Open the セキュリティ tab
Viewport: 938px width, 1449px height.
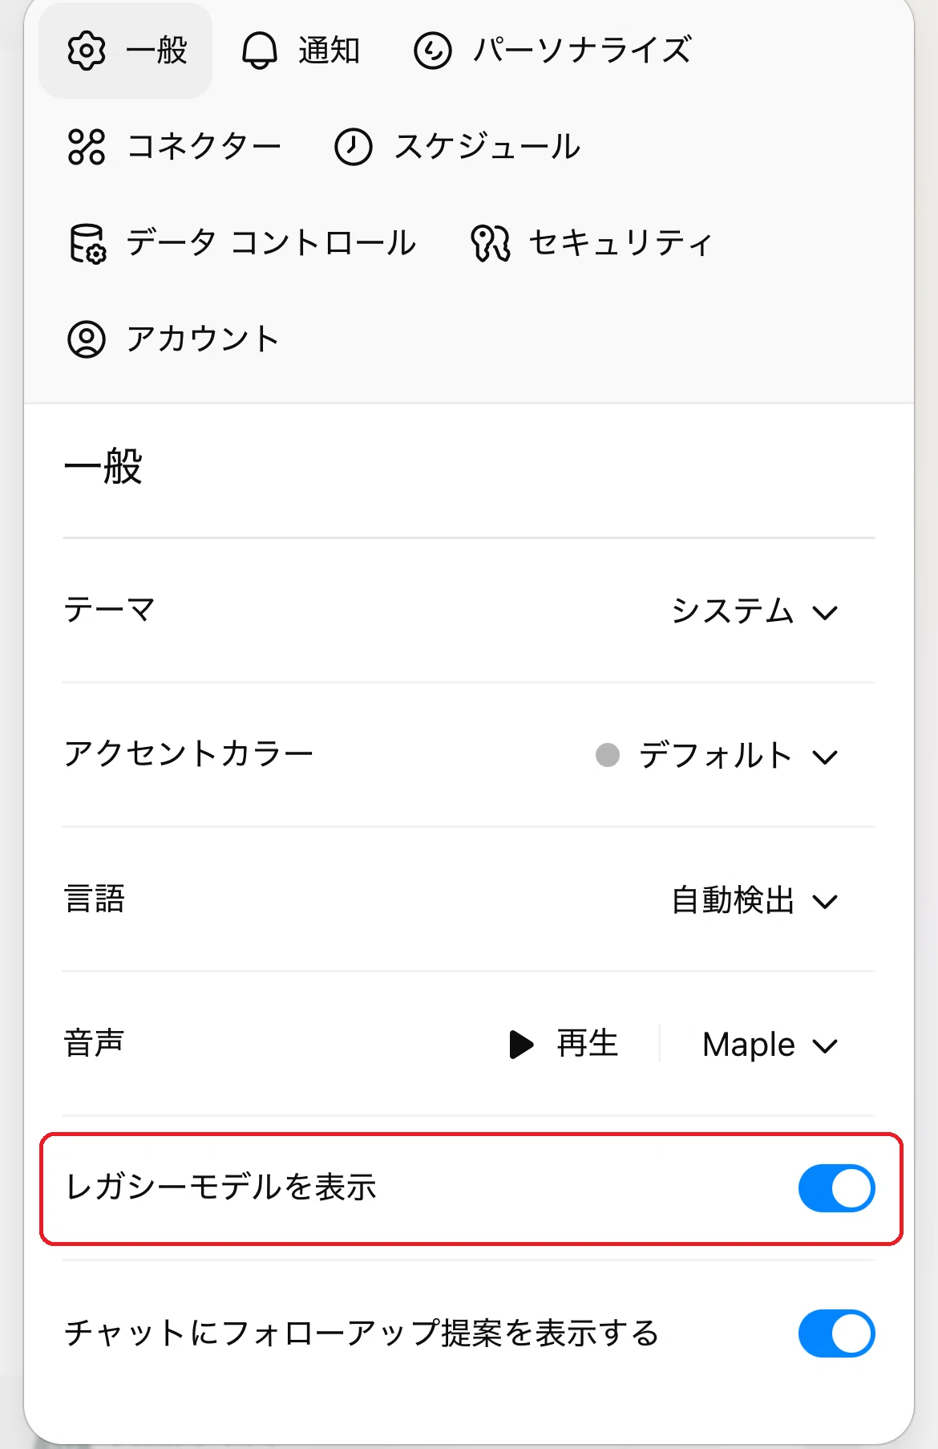click(x=591, y=243)
